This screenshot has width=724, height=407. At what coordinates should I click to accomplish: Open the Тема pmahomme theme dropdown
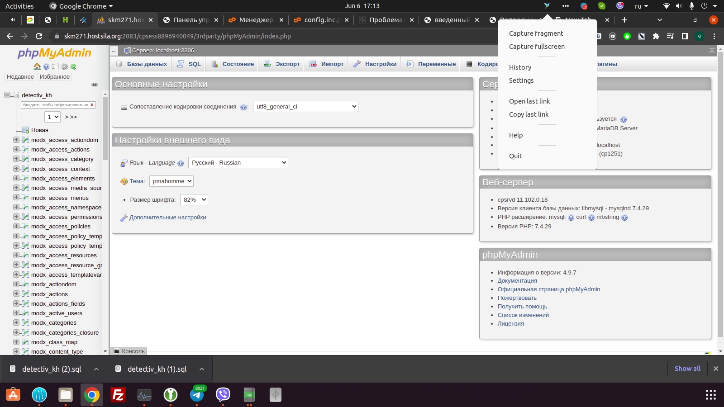171,181
